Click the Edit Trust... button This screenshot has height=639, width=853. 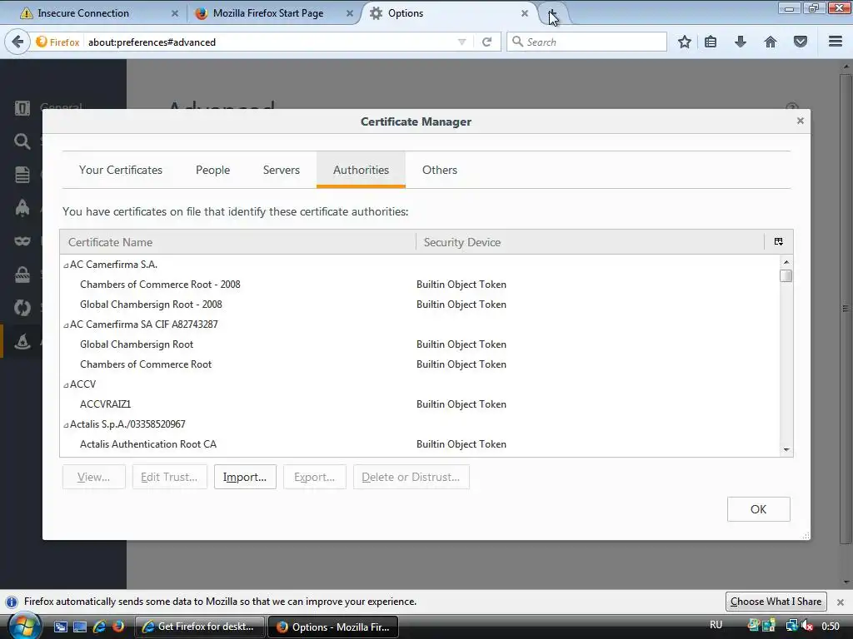coord(169,477)
